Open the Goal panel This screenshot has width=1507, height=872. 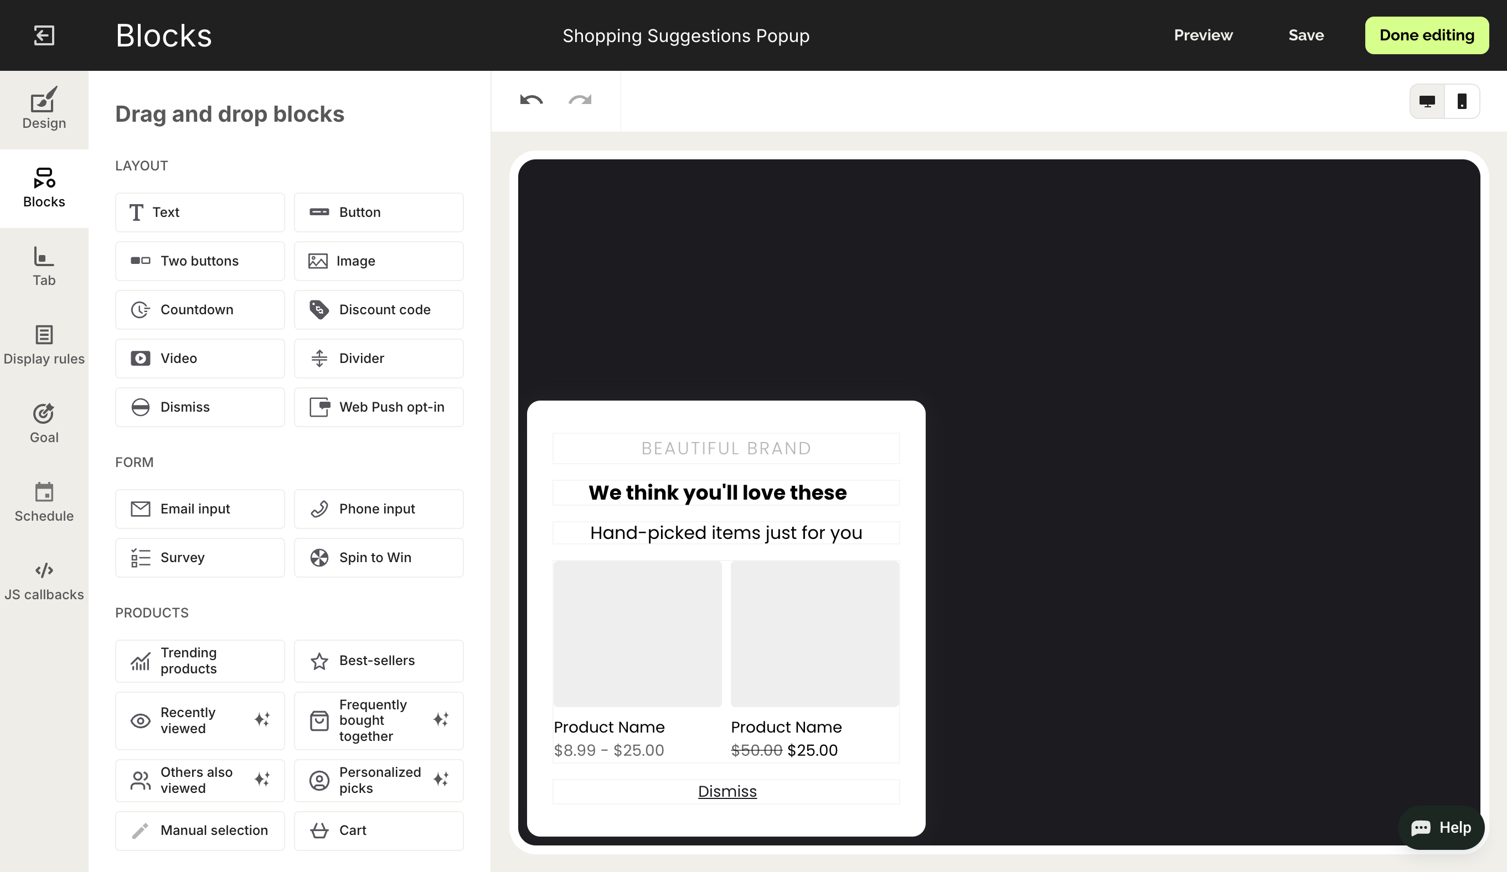point(44,423)
